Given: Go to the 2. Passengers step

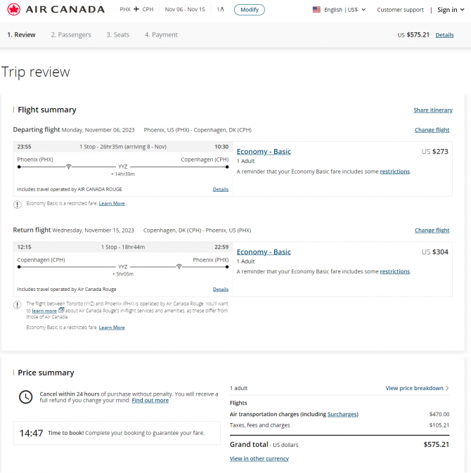Looking at the screenshot, I should (x=71, y=34).
